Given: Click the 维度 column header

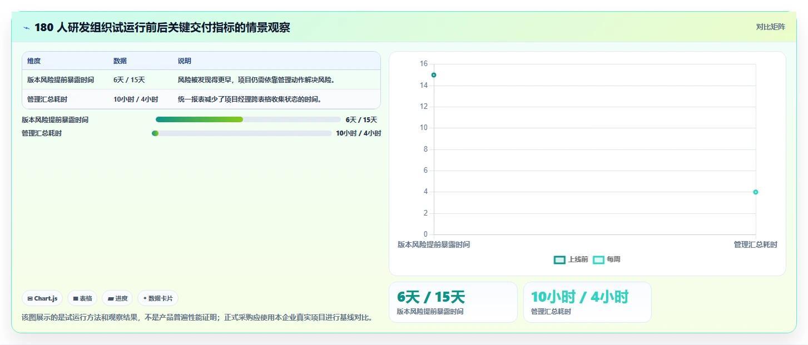Looking at the screenshot, I should [34, 61].
